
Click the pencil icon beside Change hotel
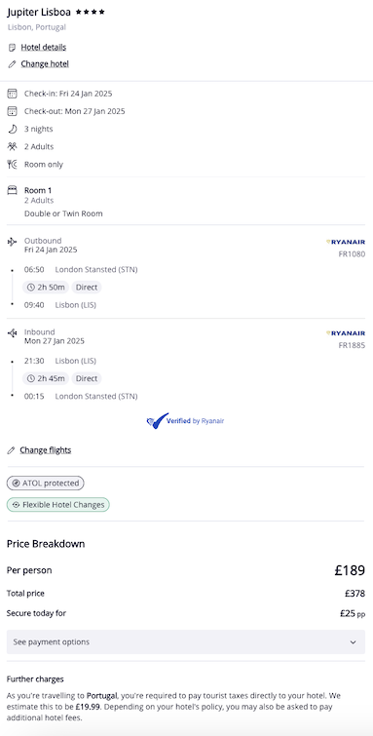[13, 63]
